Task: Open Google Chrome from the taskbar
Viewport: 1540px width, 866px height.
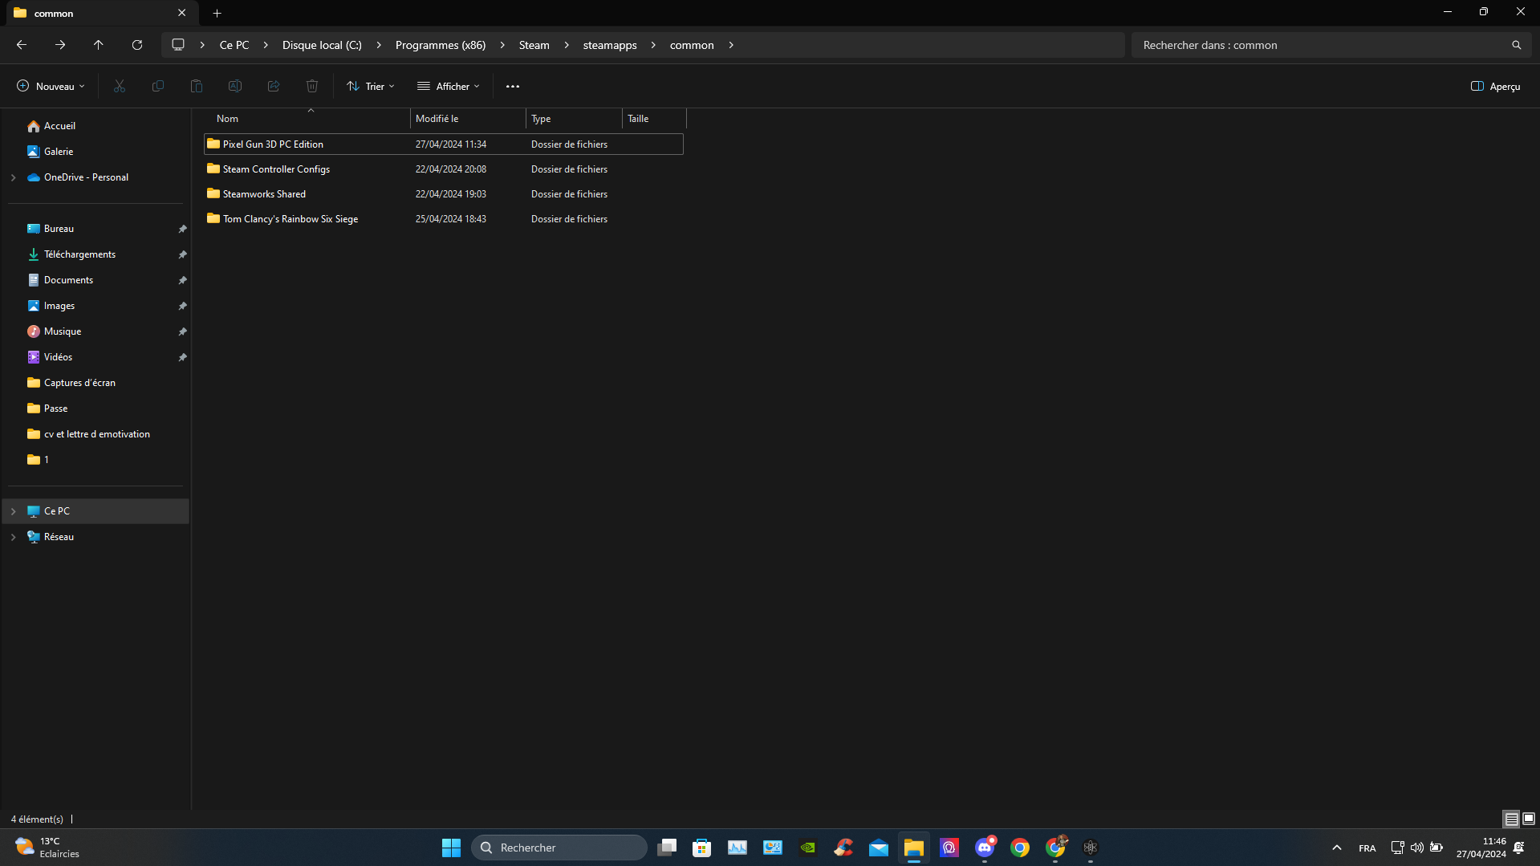Action: click(1020, 848)
